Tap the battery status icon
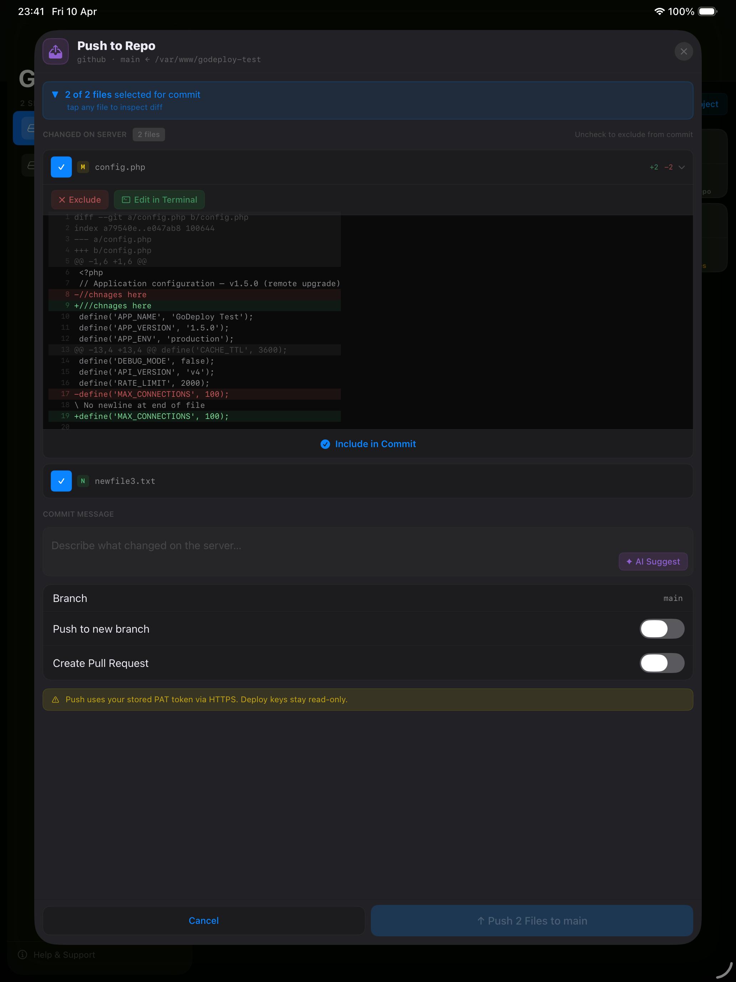The width and height of the screenshot is (736, 982). [x=707, y=11]
